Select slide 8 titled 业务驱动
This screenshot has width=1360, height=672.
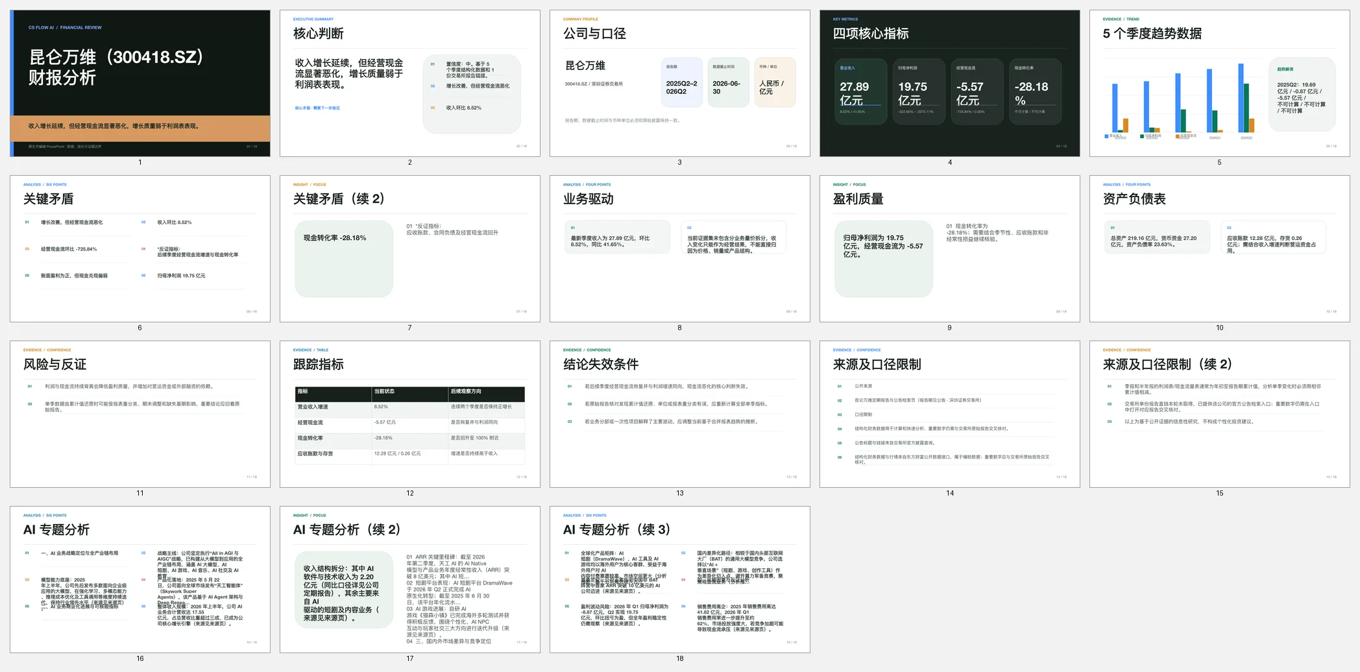point(680,248)
